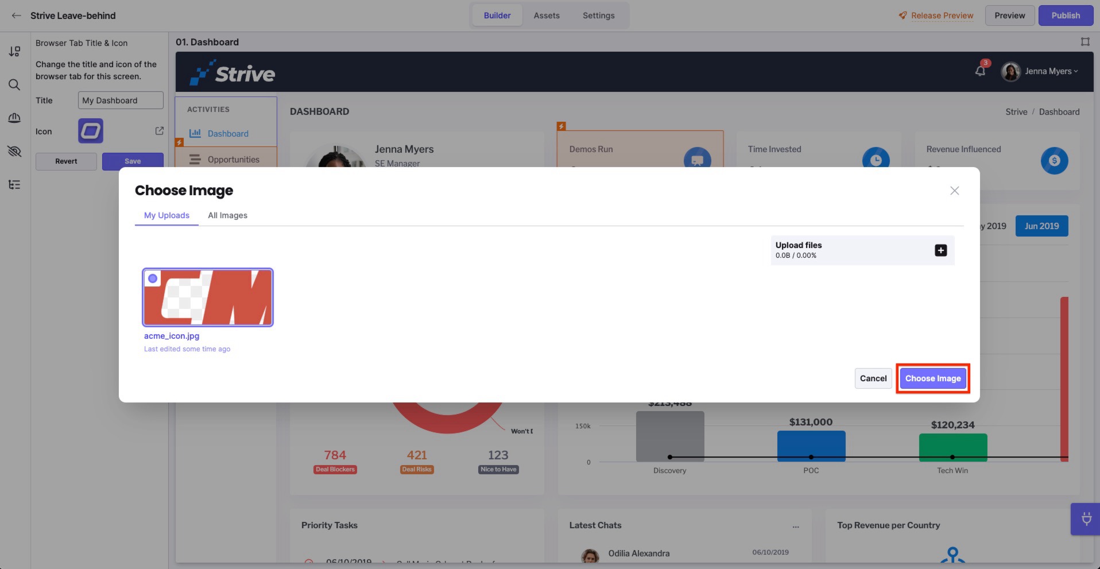Screen dimensions: 1100x569
Task: Open the checklist tree sidebar icon
Action: click(x=14, y=184)
